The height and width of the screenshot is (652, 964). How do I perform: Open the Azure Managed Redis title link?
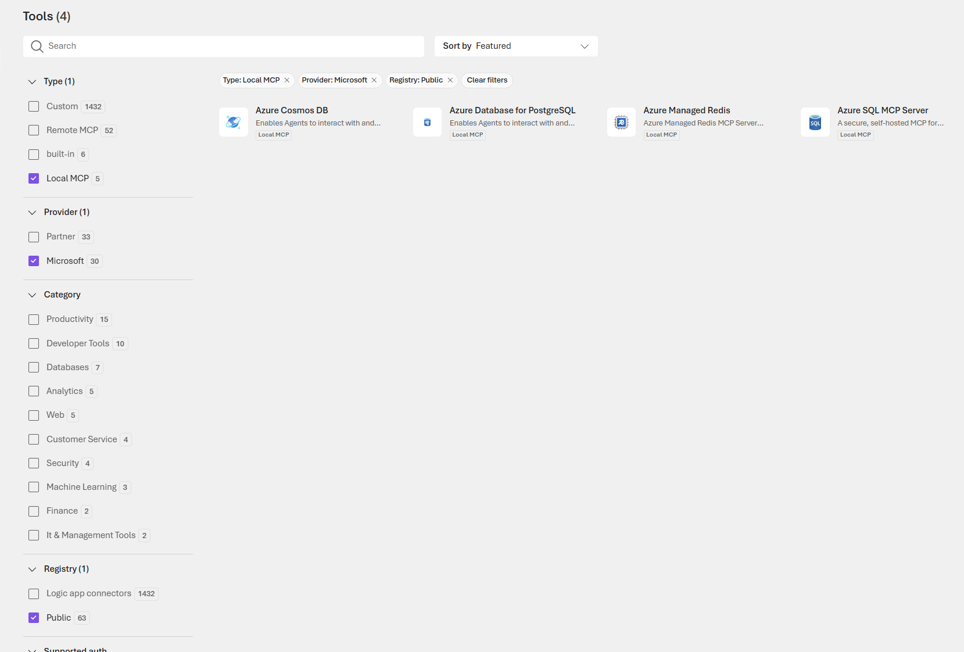coord(686,110)
